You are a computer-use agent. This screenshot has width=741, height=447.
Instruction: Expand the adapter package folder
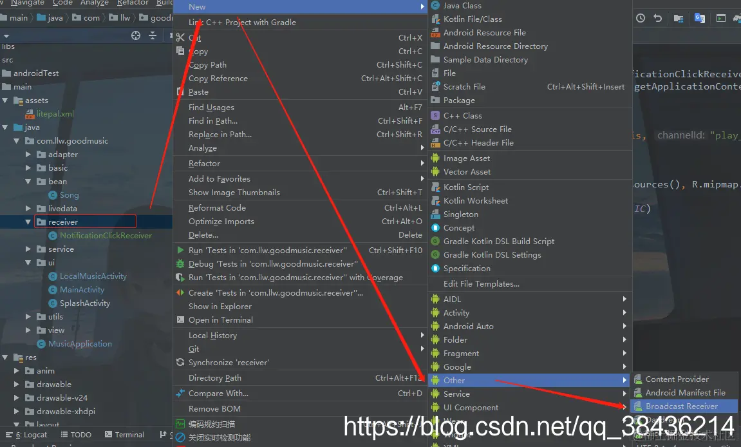(x=28, y=154)
